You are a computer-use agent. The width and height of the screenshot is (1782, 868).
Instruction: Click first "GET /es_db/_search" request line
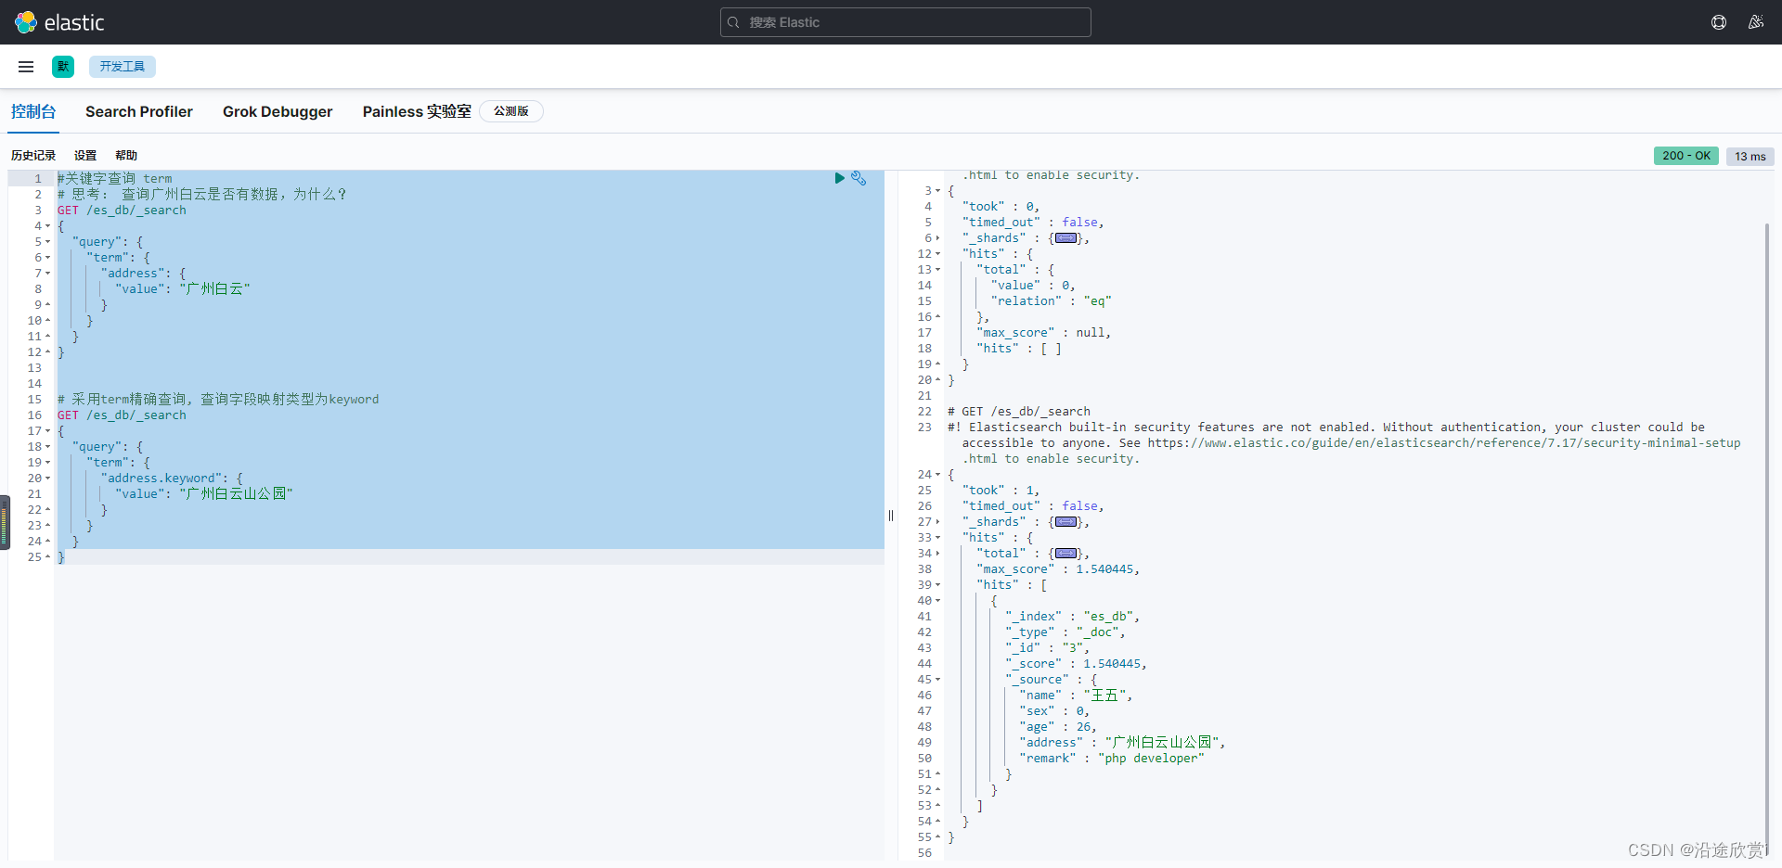click(122, 211)
